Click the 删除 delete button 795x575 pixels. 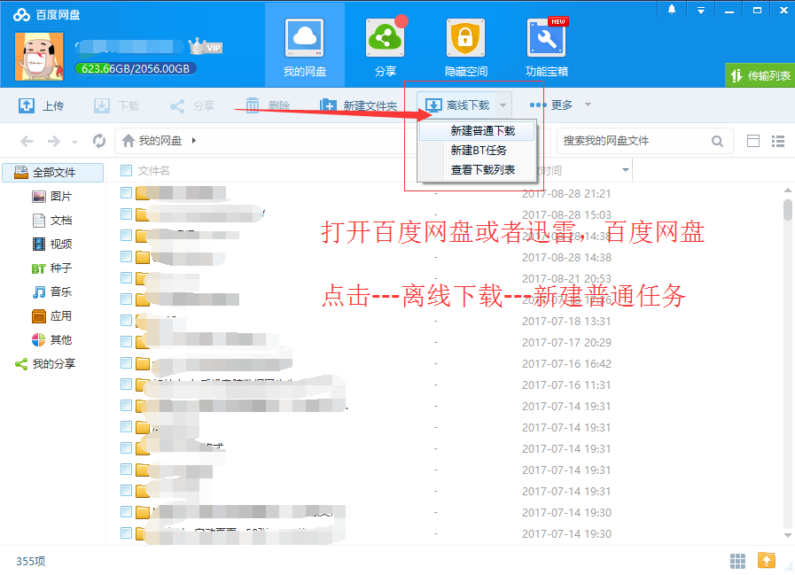[268, 105]
